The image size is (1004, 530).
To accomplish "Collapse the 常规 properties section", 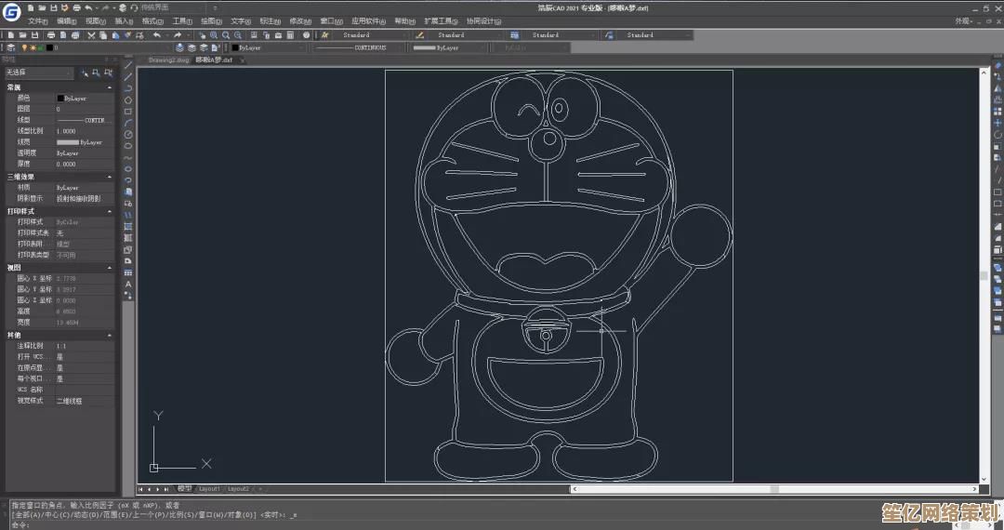I will pyautogui.click(x=111, y=87).
